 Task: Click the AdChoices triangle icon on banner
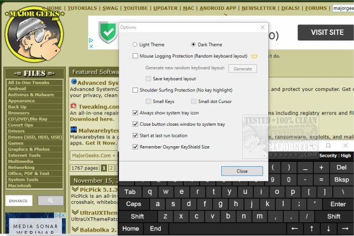[x=91, y=40]
